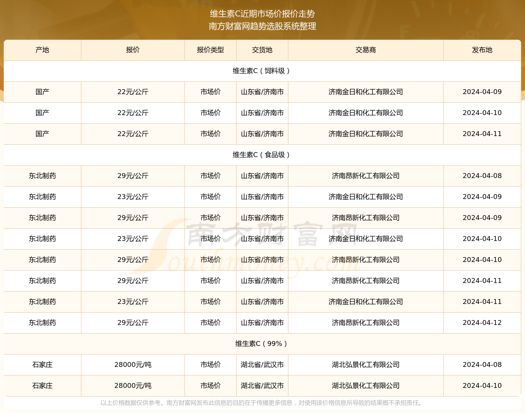Click date 2024-04-11 in the 23元/公斤 row
Viewport: 525px width, 413px height.
pos(482,302)
